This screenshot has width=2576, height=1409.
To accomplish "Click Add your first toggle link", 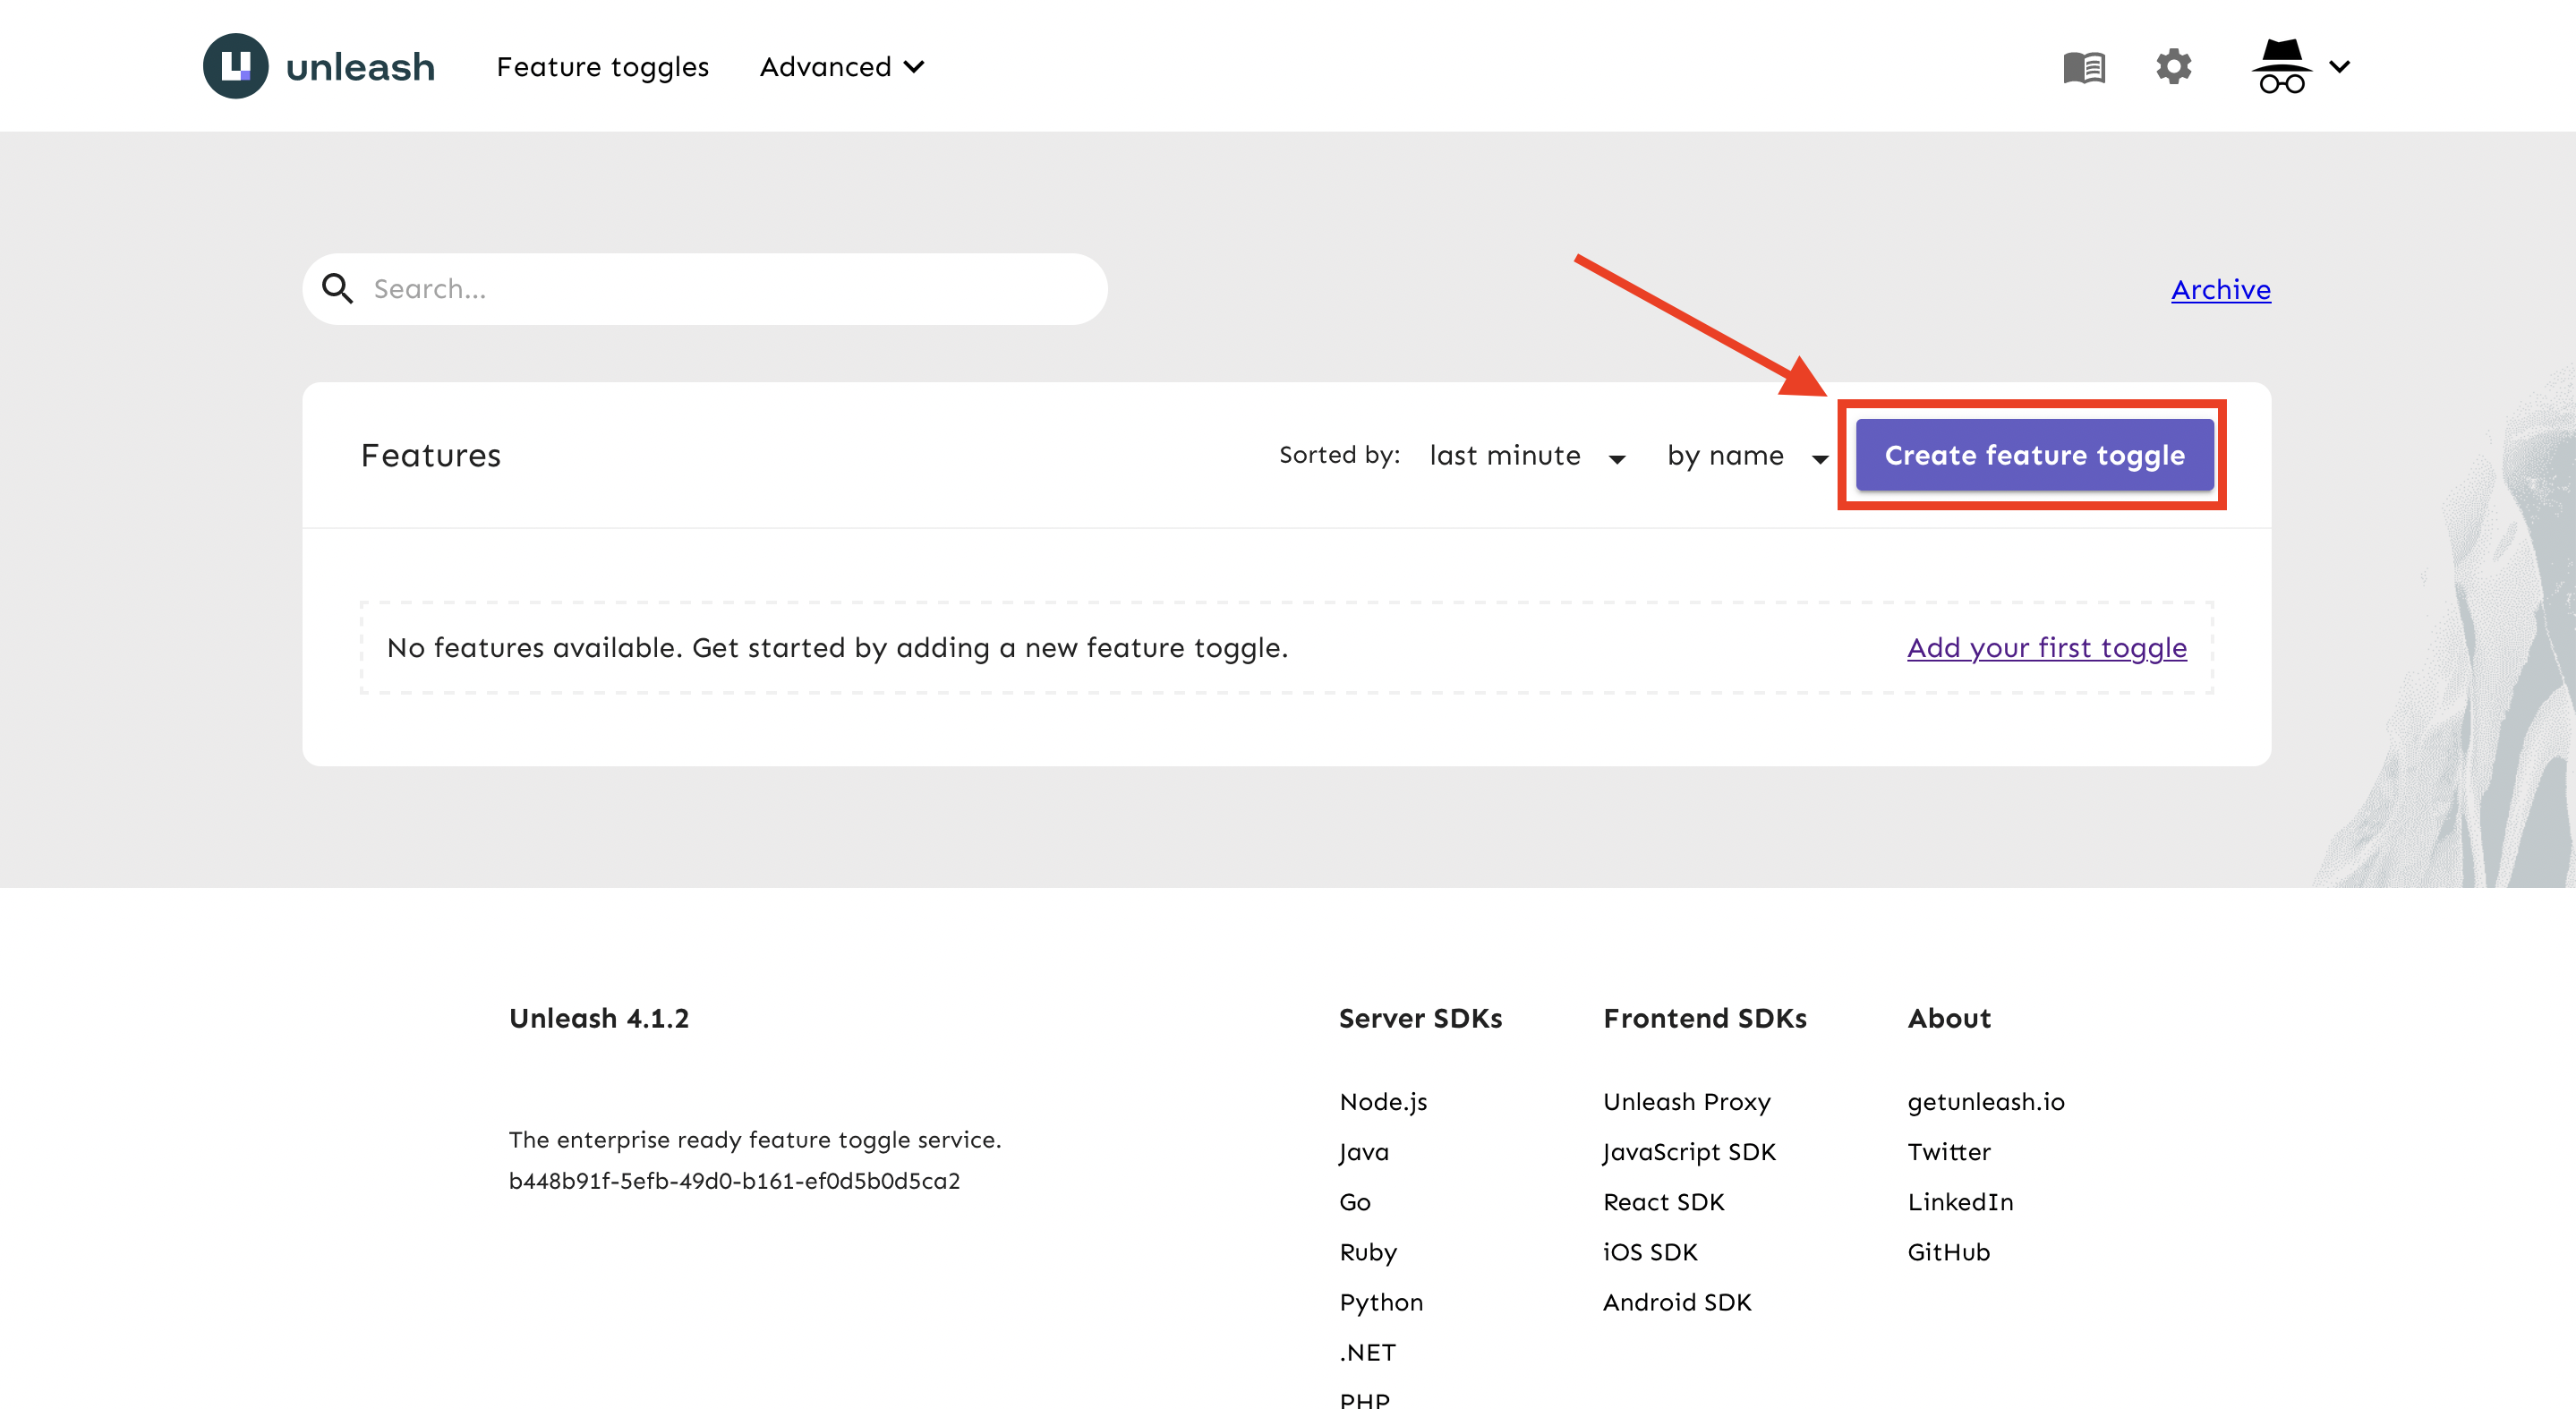I will (x=2046, y=648).
